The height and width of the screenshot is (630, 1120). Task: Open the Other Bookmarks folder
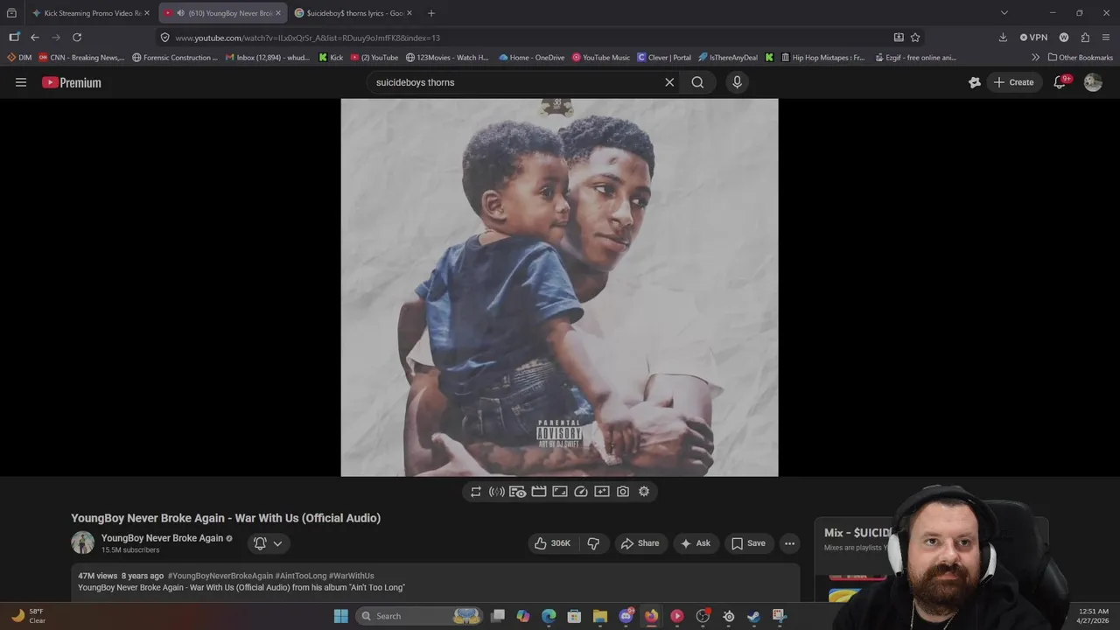point(1081,58)
